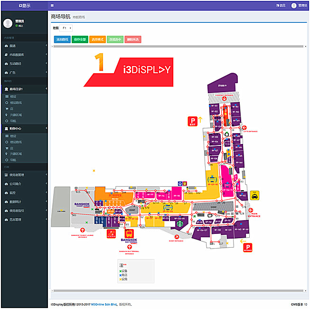Click the yellow taxi icon on the map
Viewport: 310px width, 309px height.
(x=254, y=195)
